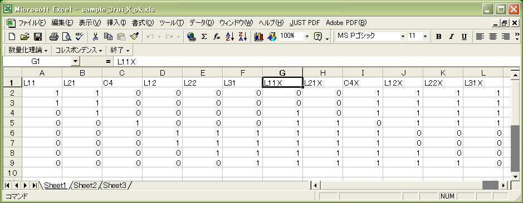Toggle Bold formatting

[438, 37]
